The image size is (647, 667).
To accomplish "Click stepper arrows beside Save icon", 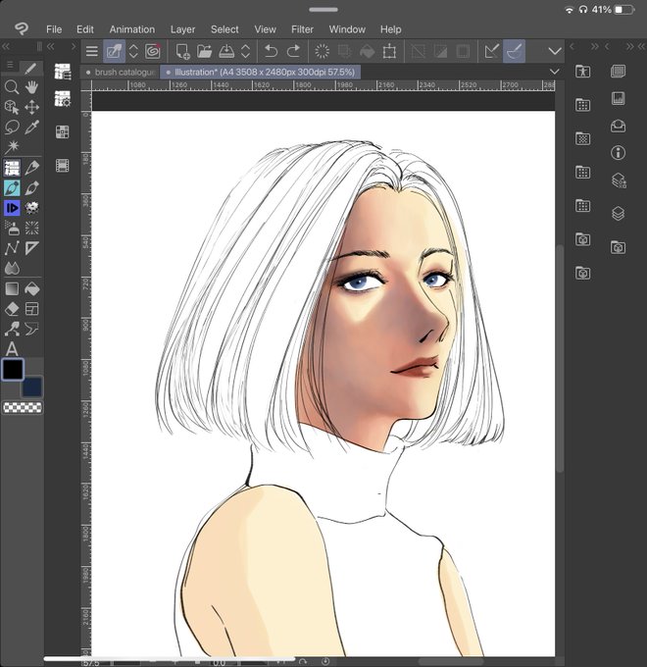I will click(x=246, y=51).
